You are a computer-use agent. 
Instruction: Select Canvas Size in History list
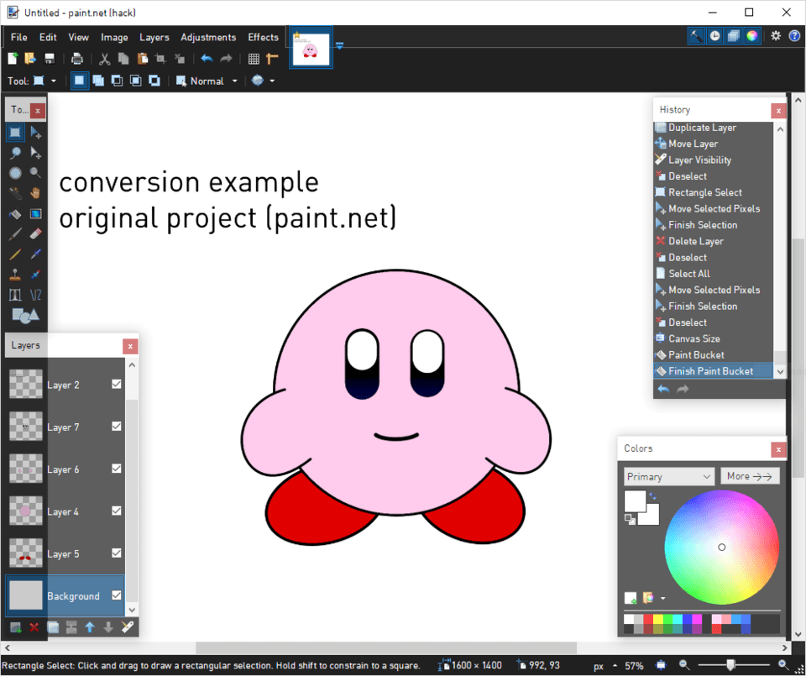click(693, 338)
